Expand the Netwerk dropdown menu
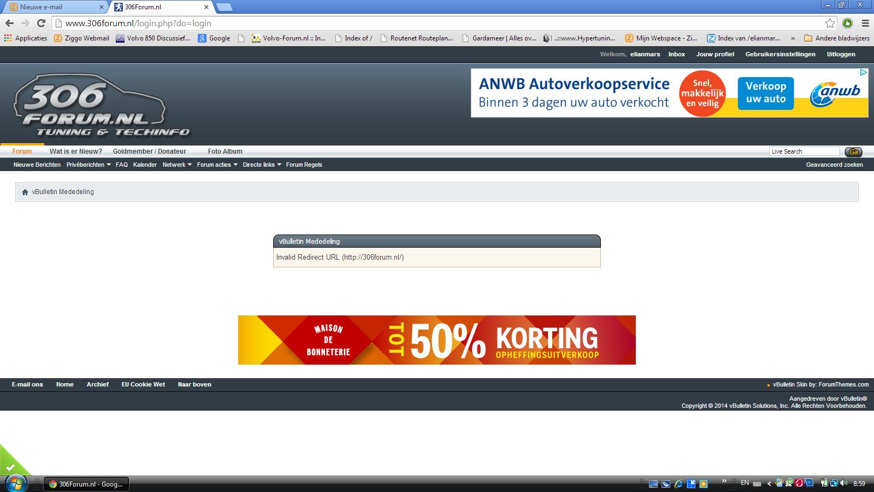This screenshot has height=492, width=874. 177,165
